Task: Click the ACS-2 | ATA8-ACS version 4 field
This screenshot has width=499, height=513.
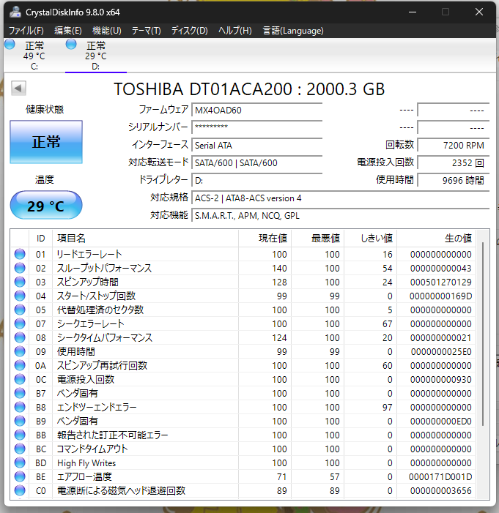Action: pos(341,198)
